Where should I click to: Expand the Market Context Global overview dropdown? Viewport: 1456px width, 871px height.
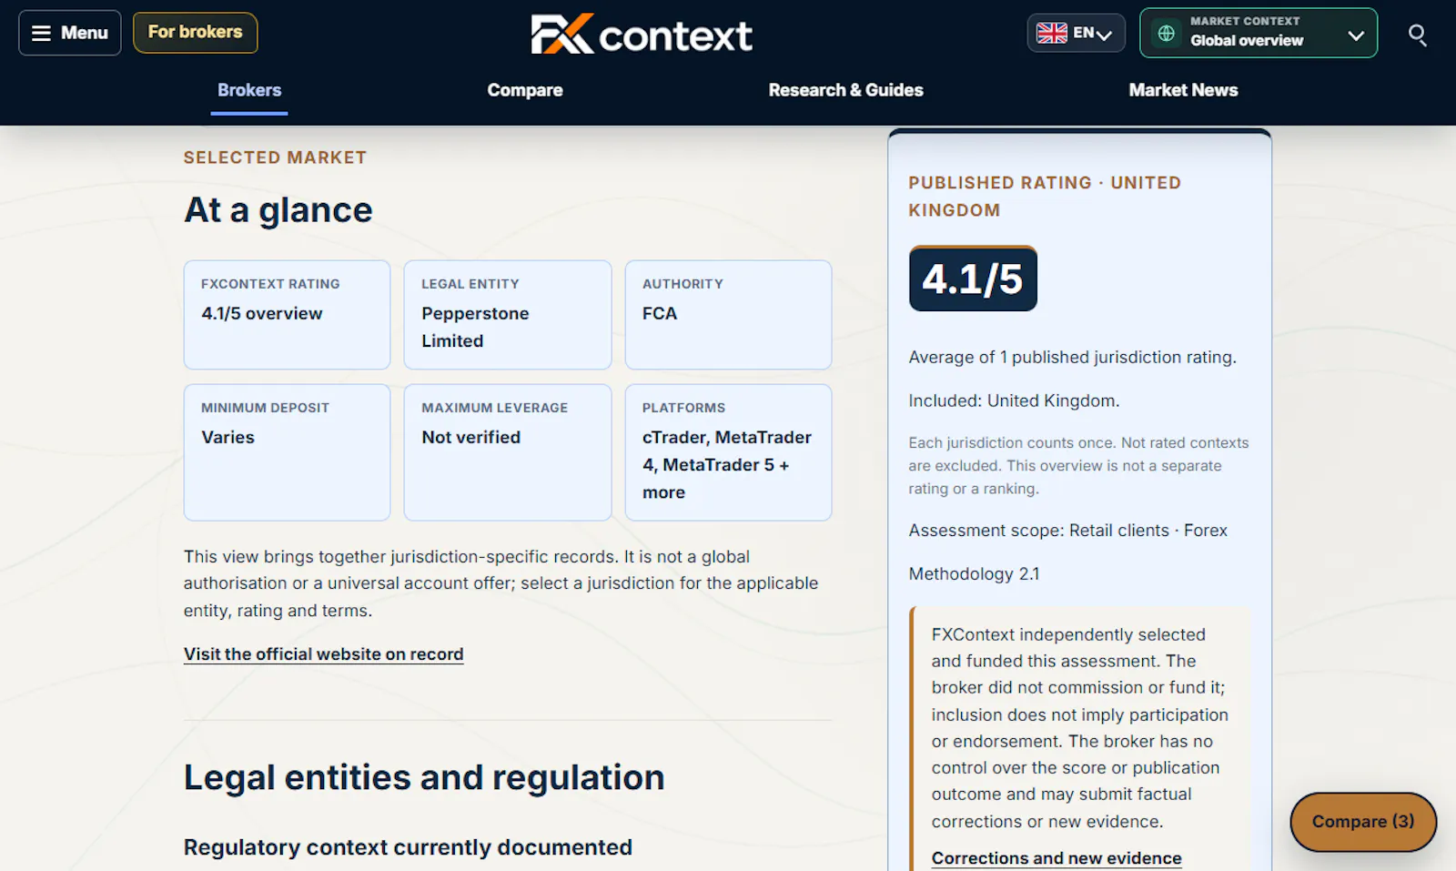coord(1259,33)
